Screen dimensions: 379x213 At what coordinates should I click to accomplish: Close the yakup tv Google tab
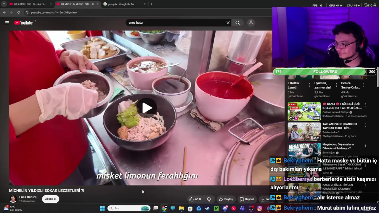[x=144, y=4]
